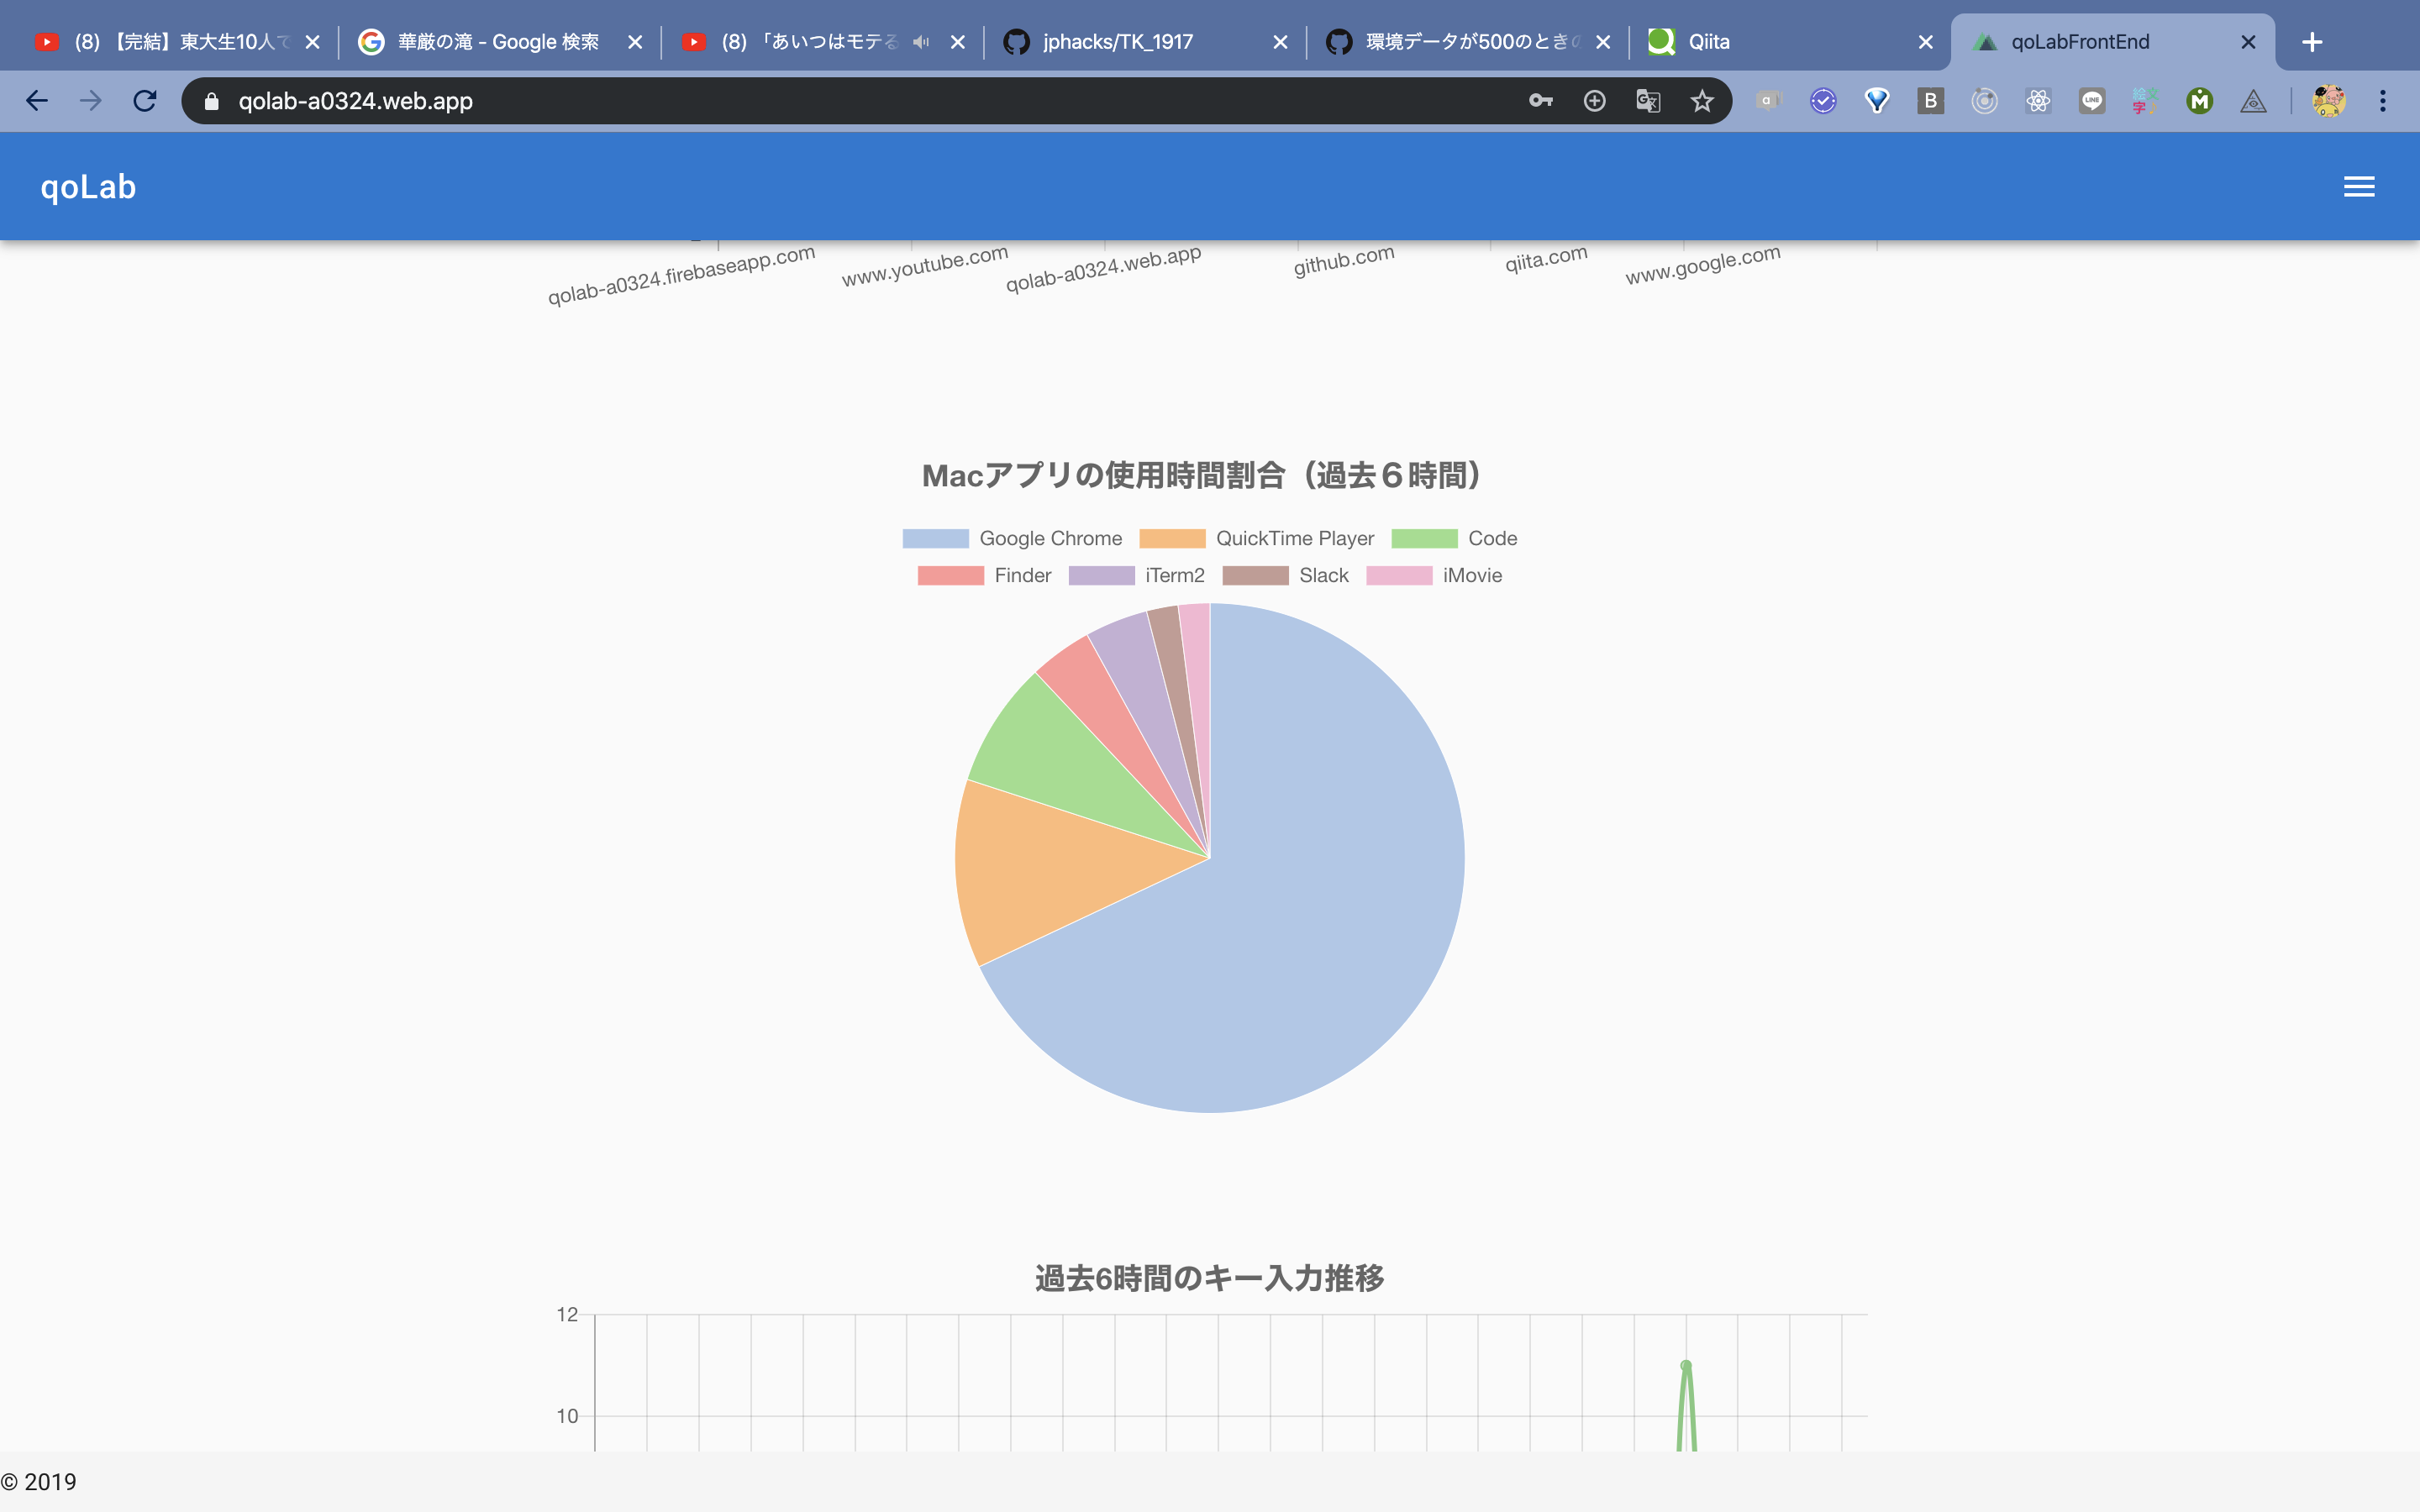The image size is (2420, 1512).
Task: Click the LINE extension icon
Action: click(2092, 100)
